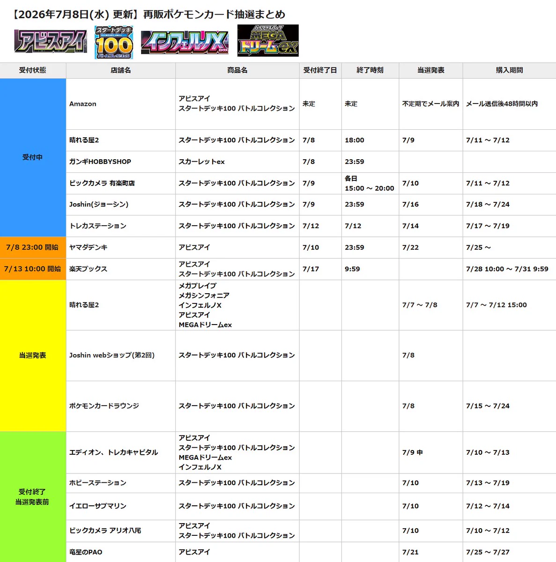Click 7/9 中 announcement date
The height and width of the screenshot is (562, 556).
point(413,452)
